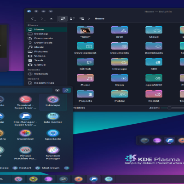
Task: Select Home in Places sidebar
Action: point(46,29)
